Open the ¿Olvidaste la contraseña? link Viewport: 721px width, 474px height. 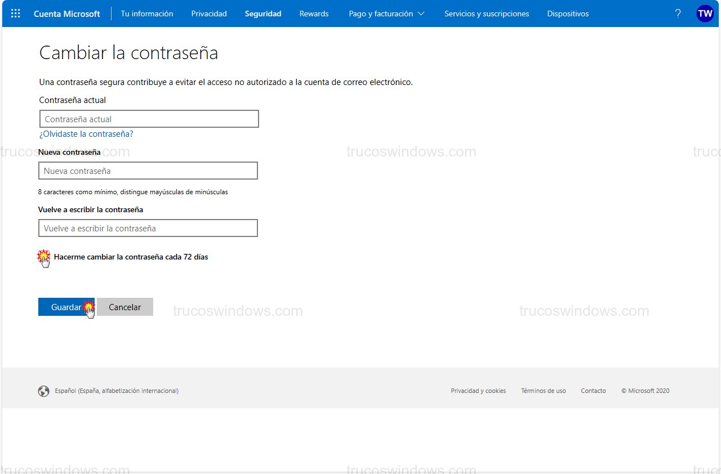coord(86,134)
